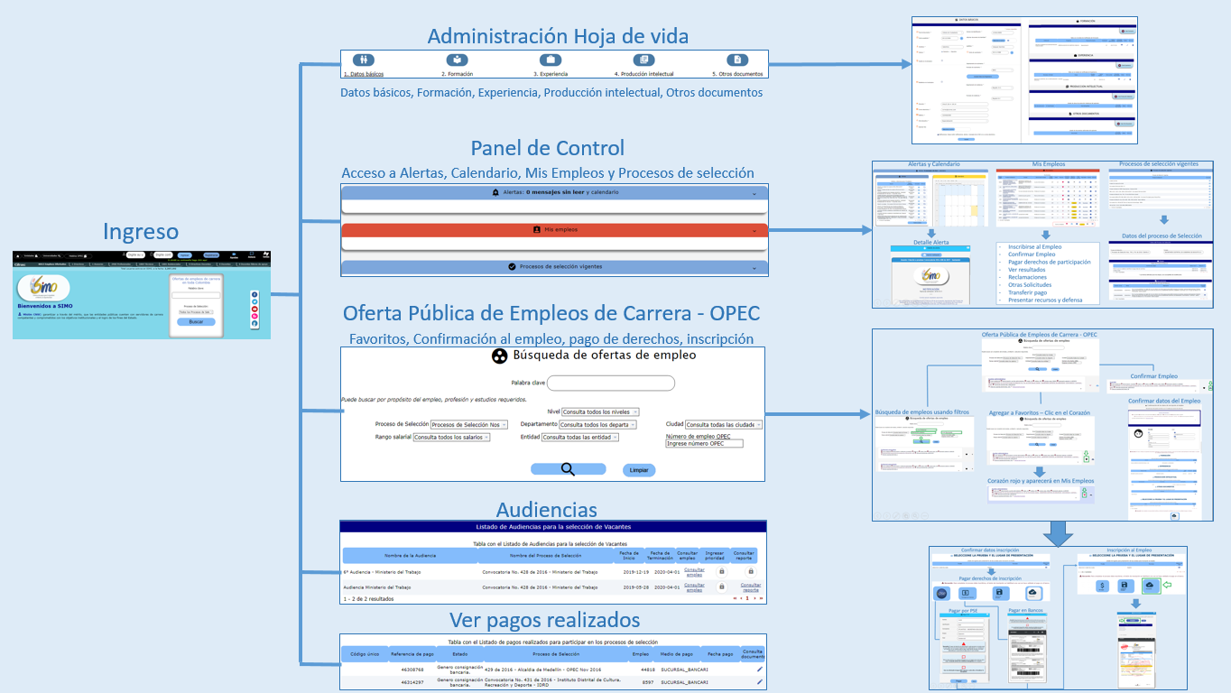Screen dimensions: 1231x693
Task: Click the Datos básicos people icon
Action: click(365, 60)
